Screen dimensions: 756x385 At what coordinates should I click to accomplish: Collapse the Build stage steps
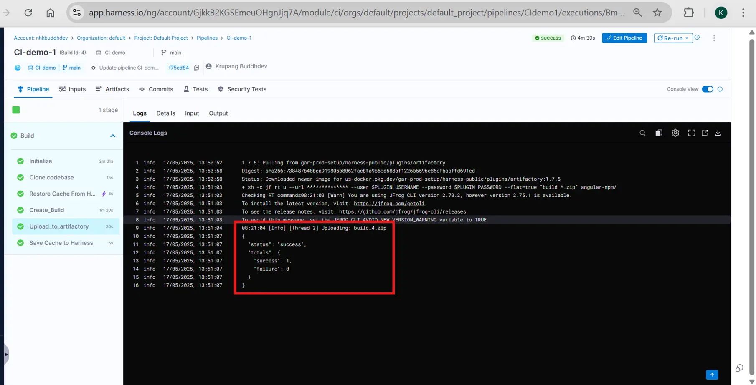[x=113, y=136]
